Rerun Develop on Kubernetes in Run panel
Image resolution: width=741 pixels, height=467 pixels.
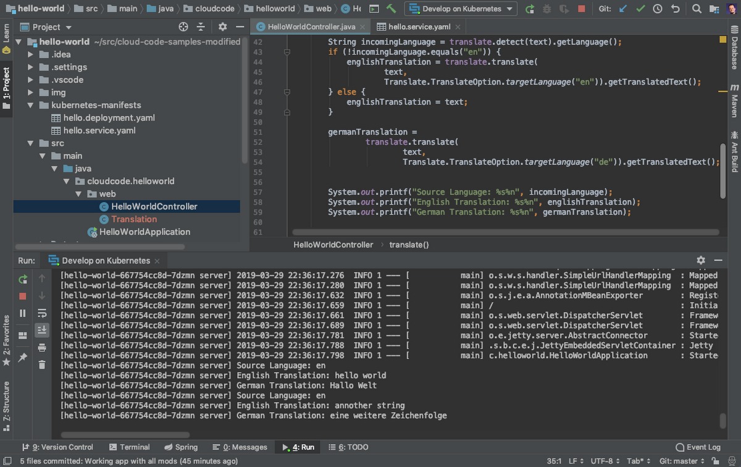[x=23, y=279]
